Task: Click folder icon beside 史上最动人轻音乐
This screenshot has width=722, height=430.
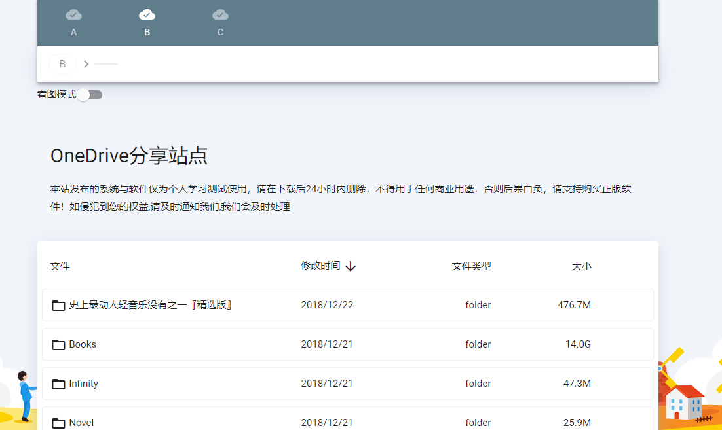Action: 58,306
